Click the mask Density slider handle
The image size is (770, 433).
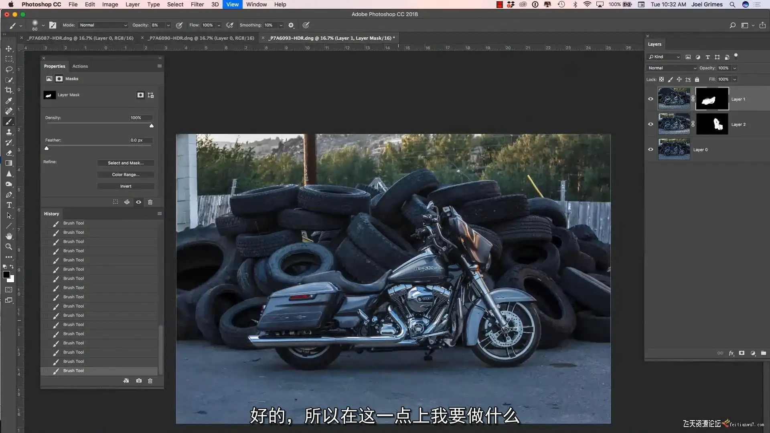(152, 125)
